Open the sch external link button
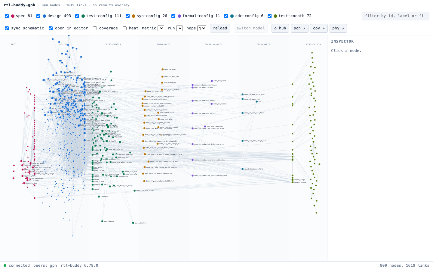Image resolution: width=433 pixels, height=270 pixels. point(299,28)
